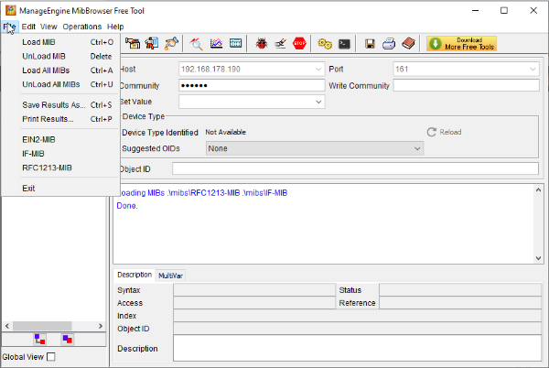
Task: Toggle the Global View checkbox
Action: click(x=51, y=357)
